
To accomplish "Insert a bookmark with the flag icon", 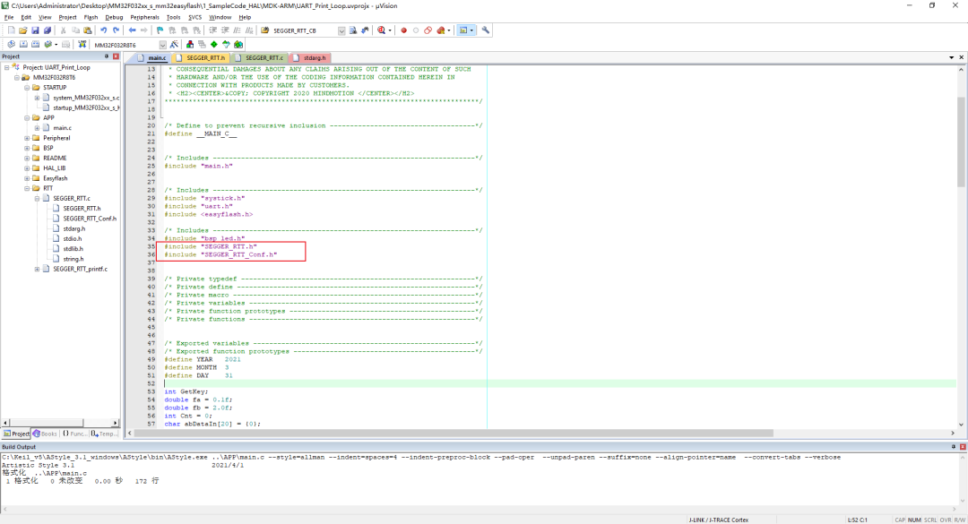I will [x=160, y=30].
